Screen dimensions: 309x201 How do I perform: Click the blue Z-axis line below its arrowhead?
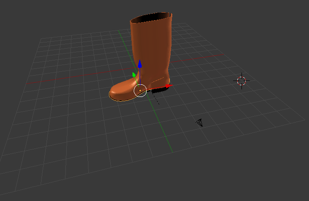140,76
